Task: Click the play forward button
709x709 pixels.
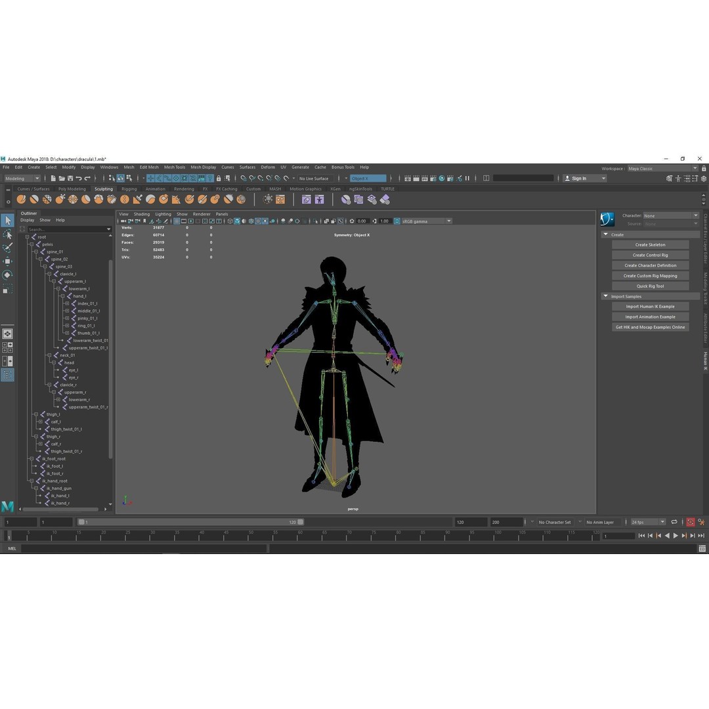Action: [x=676, y=536]
